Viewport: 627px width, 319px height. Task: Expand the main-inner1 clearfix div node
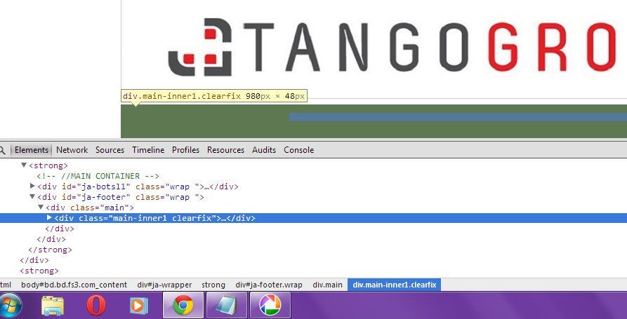coord(49,218)
